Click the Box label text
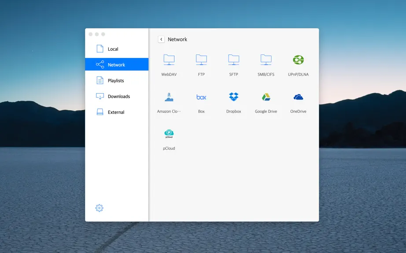 [x=201, y=111]
